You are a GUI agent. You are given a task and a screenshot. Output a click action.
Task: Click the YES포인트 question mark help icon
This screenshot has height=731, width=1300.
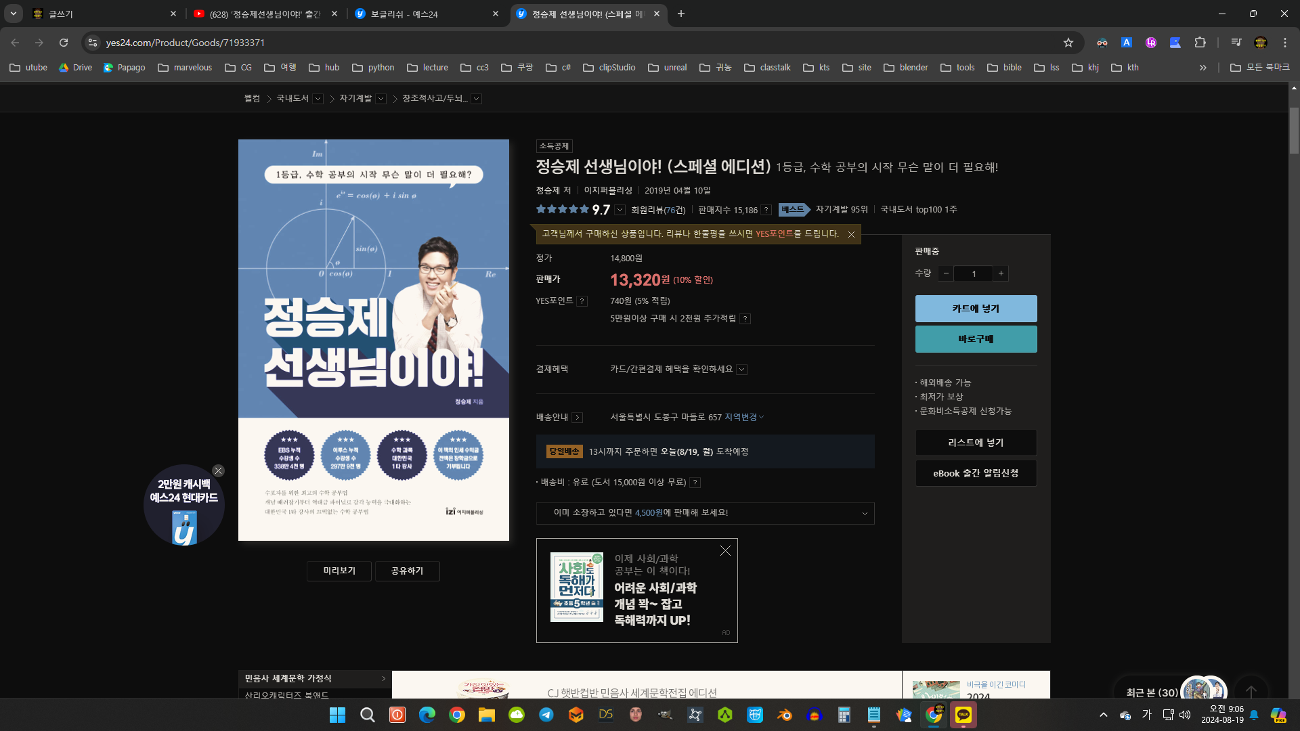click(582, 301)
